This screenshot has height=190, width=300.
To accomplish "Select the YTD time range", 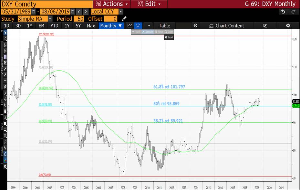I will click(x=54, y=25).
